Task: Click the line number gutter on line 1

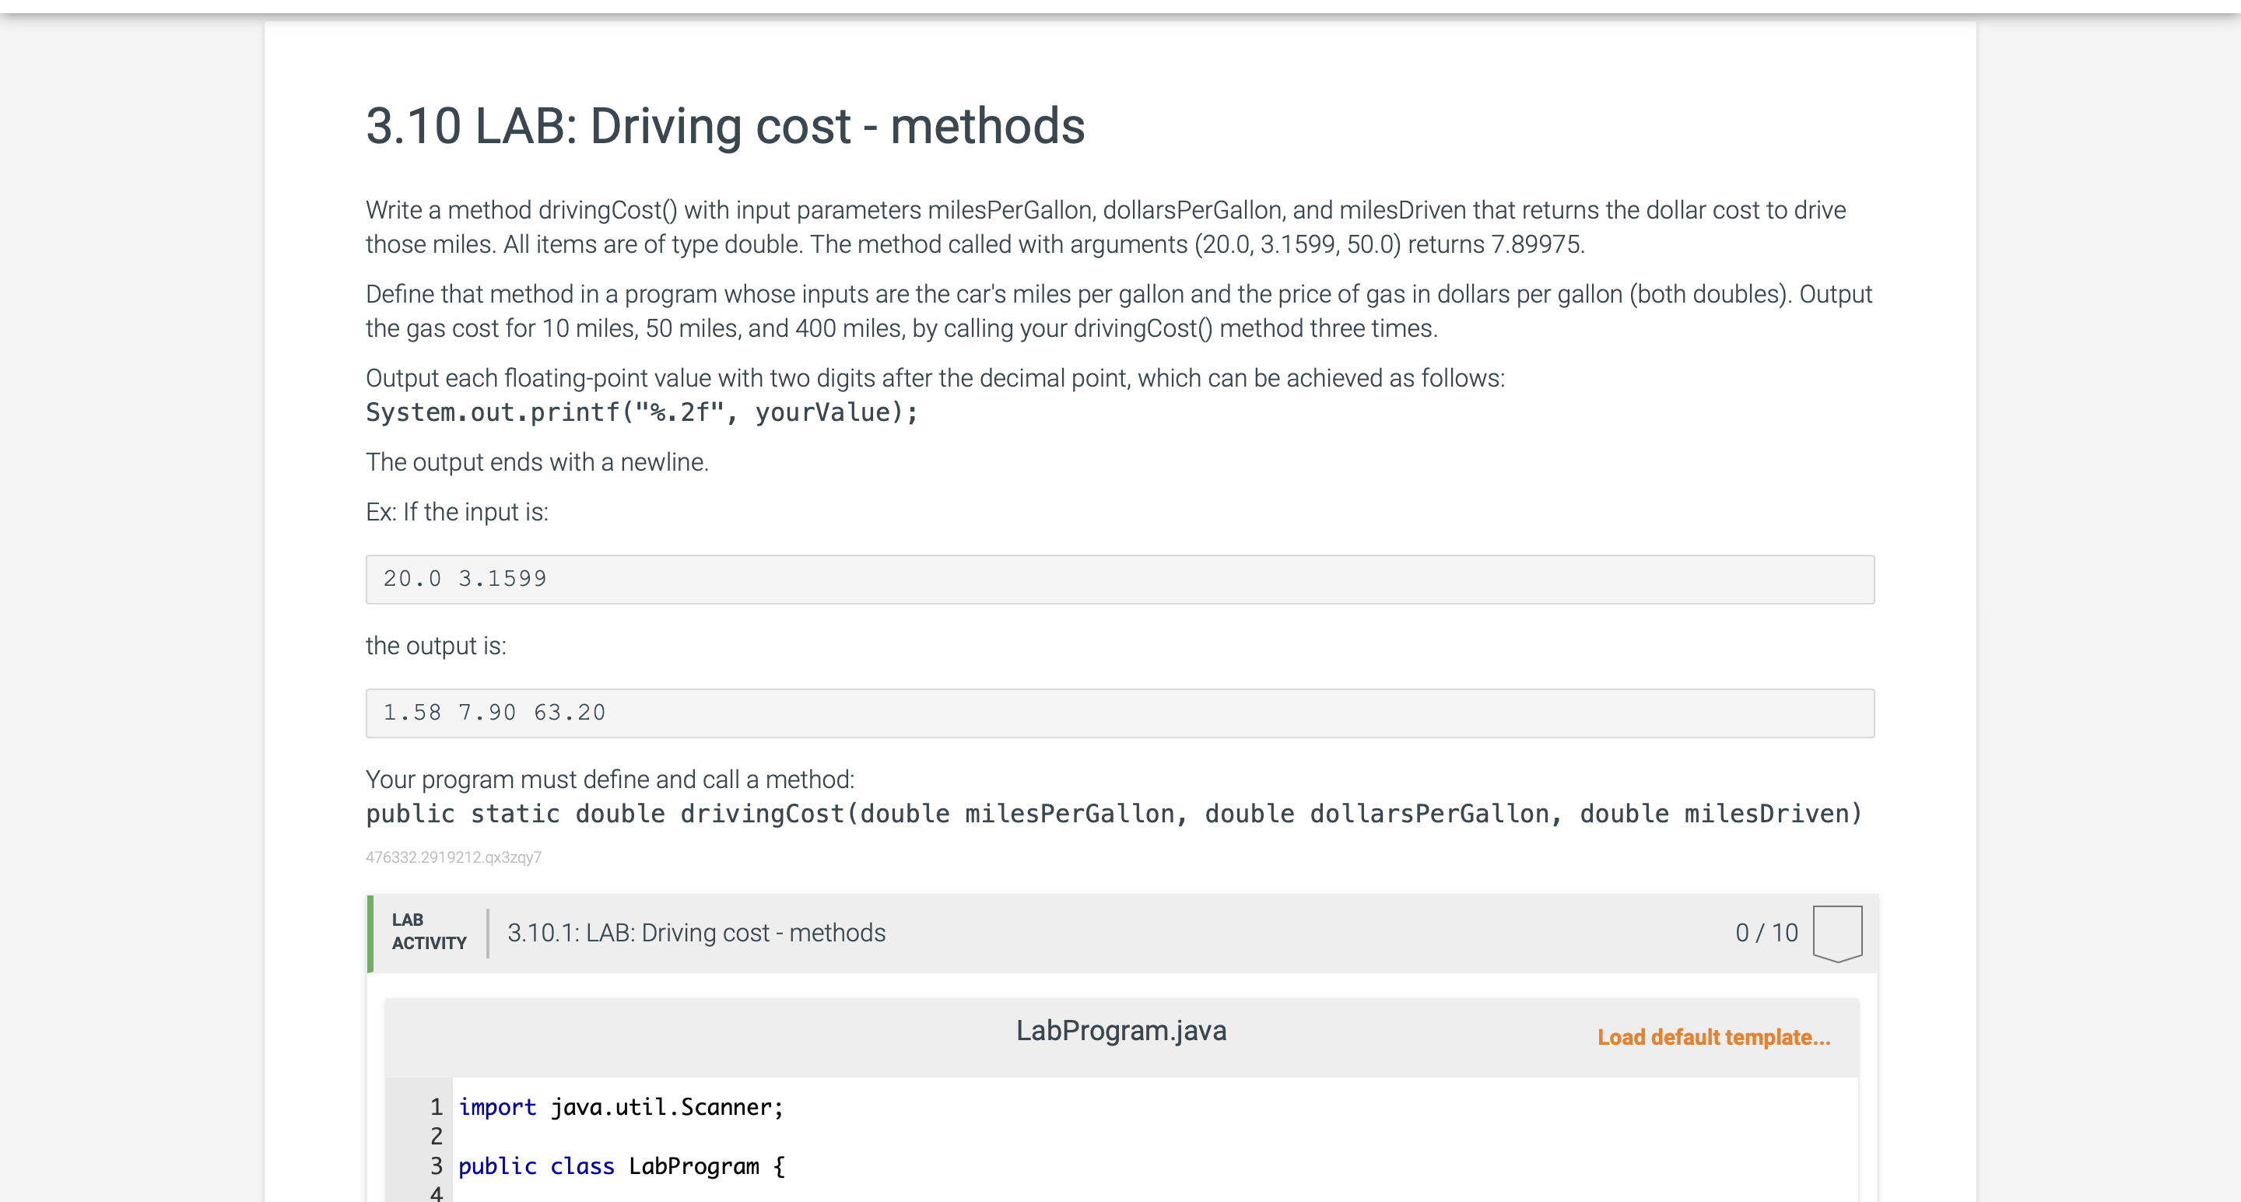Action: click(x=436, y=1107)
